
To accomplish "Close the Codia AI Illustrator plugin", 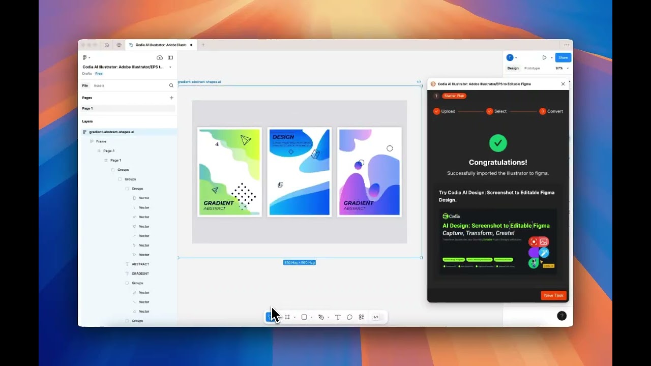I will [563, 84].
